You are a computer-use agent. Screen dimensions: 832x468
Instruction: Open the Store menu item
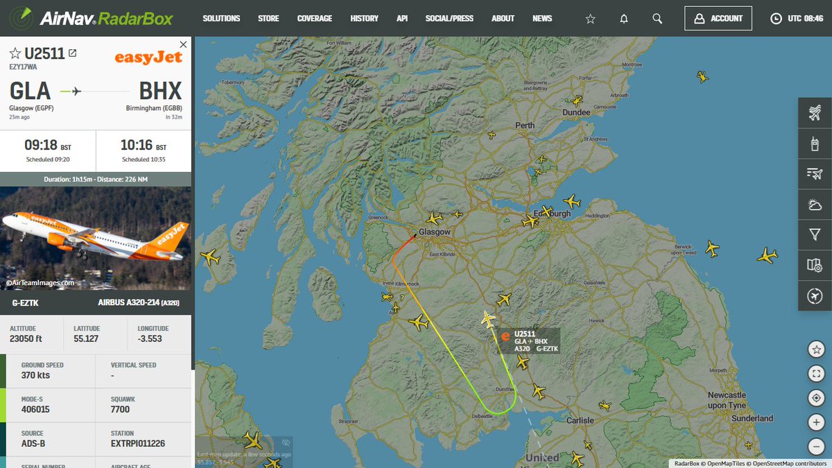coord(268,19)
